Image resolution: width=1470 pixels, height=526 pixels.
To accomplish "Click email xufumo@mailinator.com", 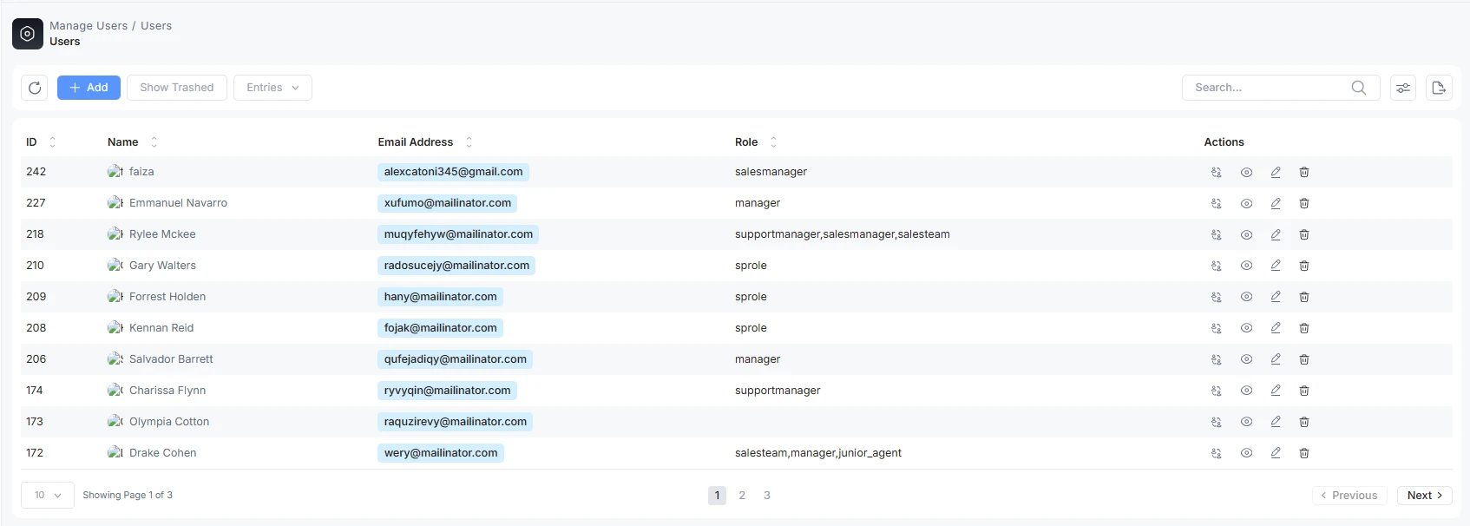I will [x=448, y=203].
